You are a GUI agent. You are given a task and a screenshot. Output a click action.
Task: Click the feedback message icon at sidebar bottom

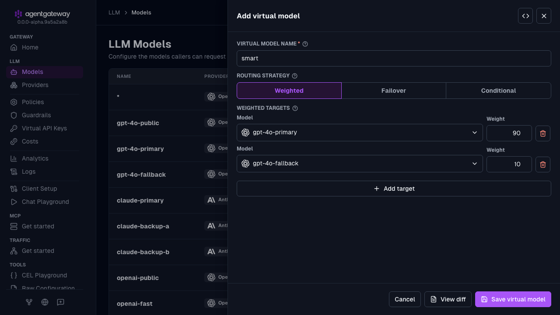[60, 302]
